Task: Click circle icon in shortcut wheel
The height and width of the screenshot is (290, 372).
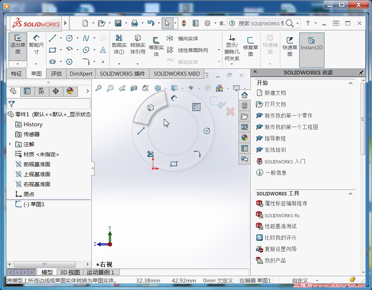Action: [x=207, y=131]
